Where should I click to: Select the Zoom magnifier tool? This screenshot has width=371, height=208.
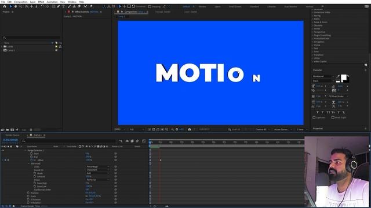point(21,6)
